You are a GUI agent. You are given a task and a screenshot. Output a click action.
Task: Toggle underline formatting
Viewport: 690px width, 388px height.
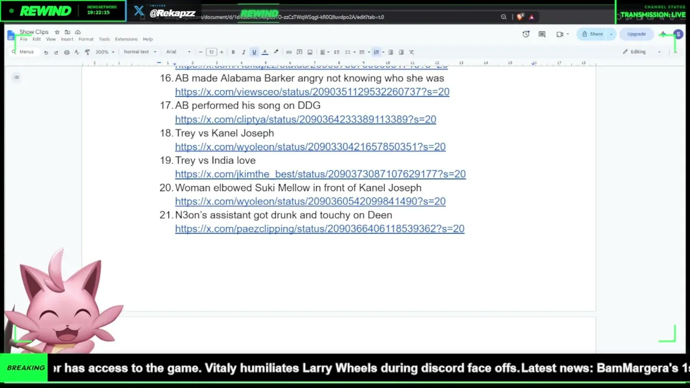point(254,52)
